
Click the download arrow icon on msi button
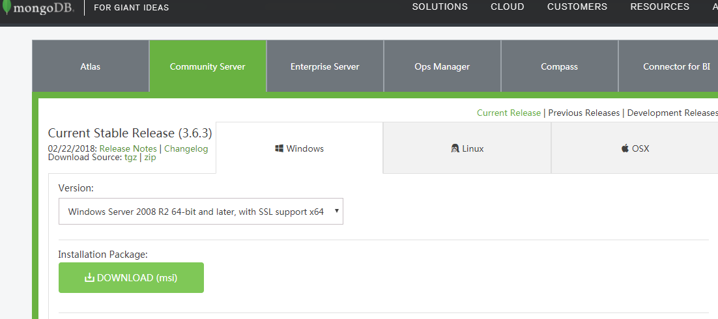pyautogui.click(x=89, y=277)
